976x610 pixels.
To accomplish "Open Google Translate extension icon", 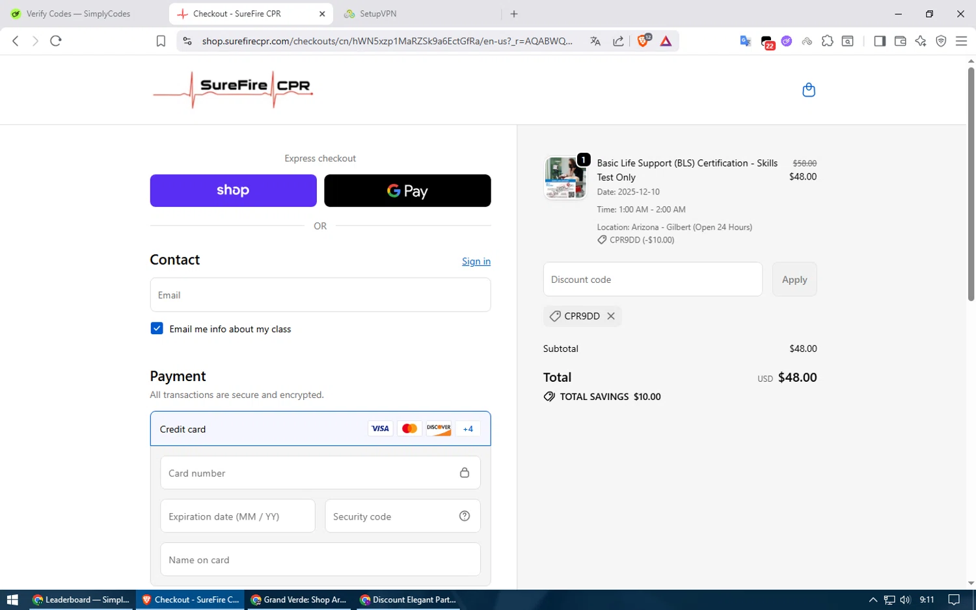I will pyautogui.click(x=746, y=41).
